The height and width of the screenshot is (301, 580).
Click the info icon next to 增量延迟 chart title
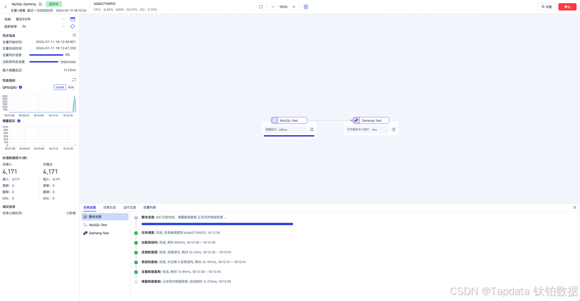tap(19, 121)
